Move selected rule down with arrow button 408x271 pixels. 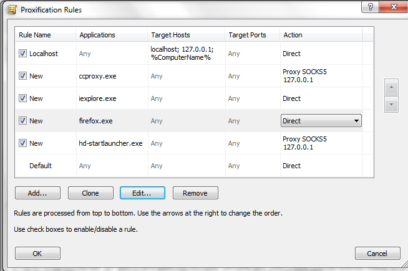391,105
